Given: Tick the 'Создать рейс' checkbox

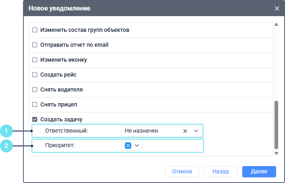Looking at the screenshot, I should pos(35,75).
